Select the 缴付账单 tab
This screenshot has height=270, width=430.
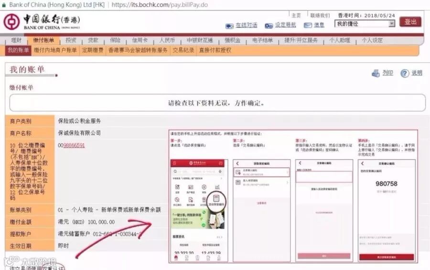pyautogui.click(x=43, y=40)
